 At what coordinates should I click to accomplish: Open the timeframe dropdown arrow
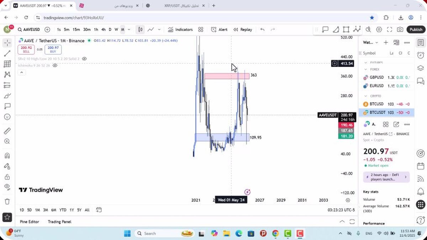tap(129, 30)
